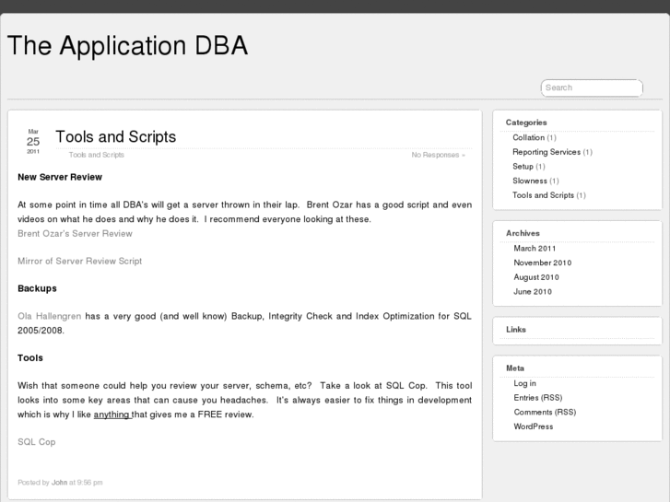Viewport: 670px width, 502px height.
Task: Open The Application DBA site title
Action: pyautogui.click(x=127, y=46)
